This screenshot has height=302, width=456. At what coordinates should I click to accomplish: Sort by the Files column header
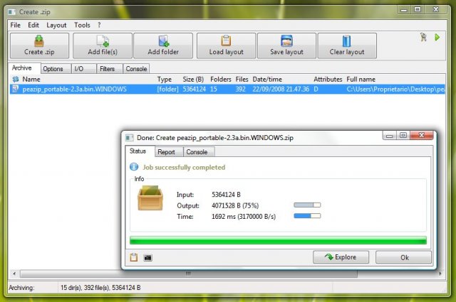pyautogui.click(x=242, y=79)
